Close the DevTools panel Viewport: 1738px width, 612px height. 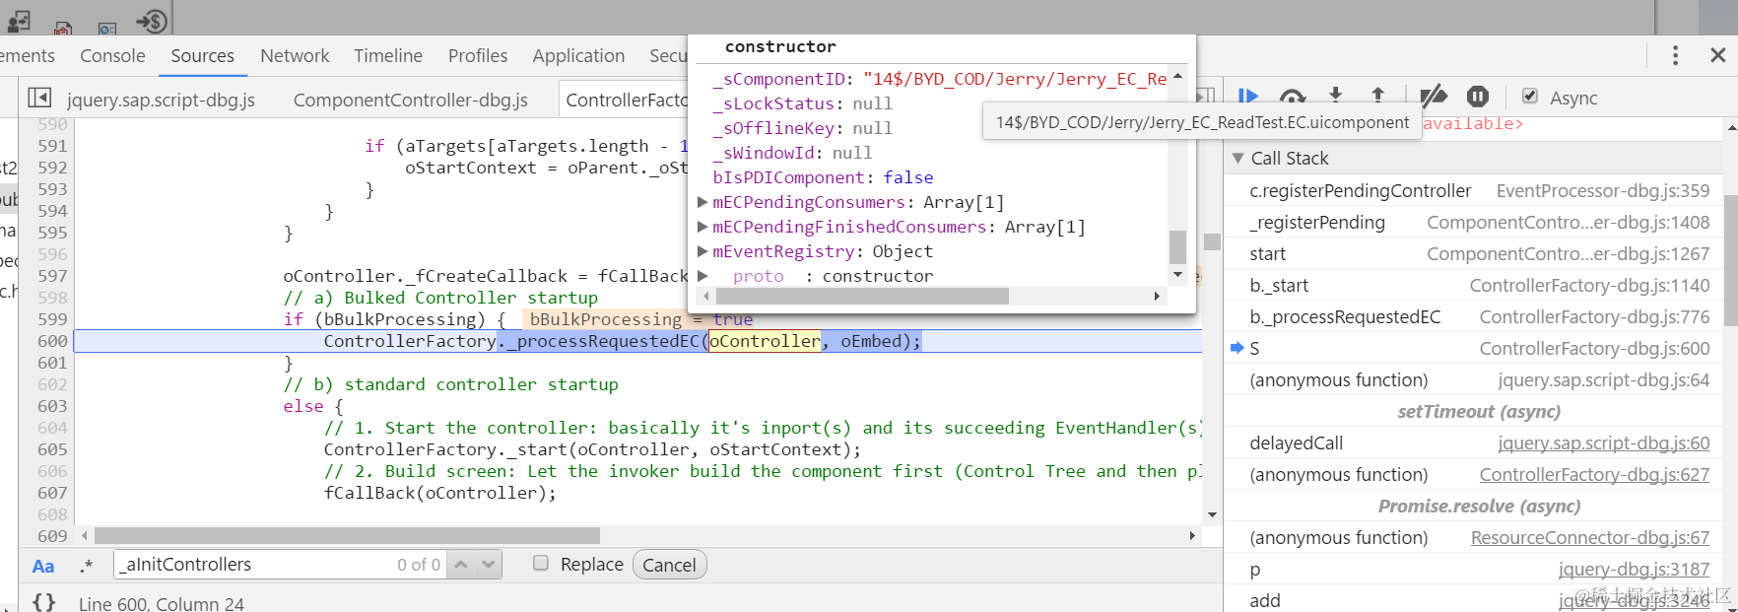pyautogui.click(x=1718, y=55)
